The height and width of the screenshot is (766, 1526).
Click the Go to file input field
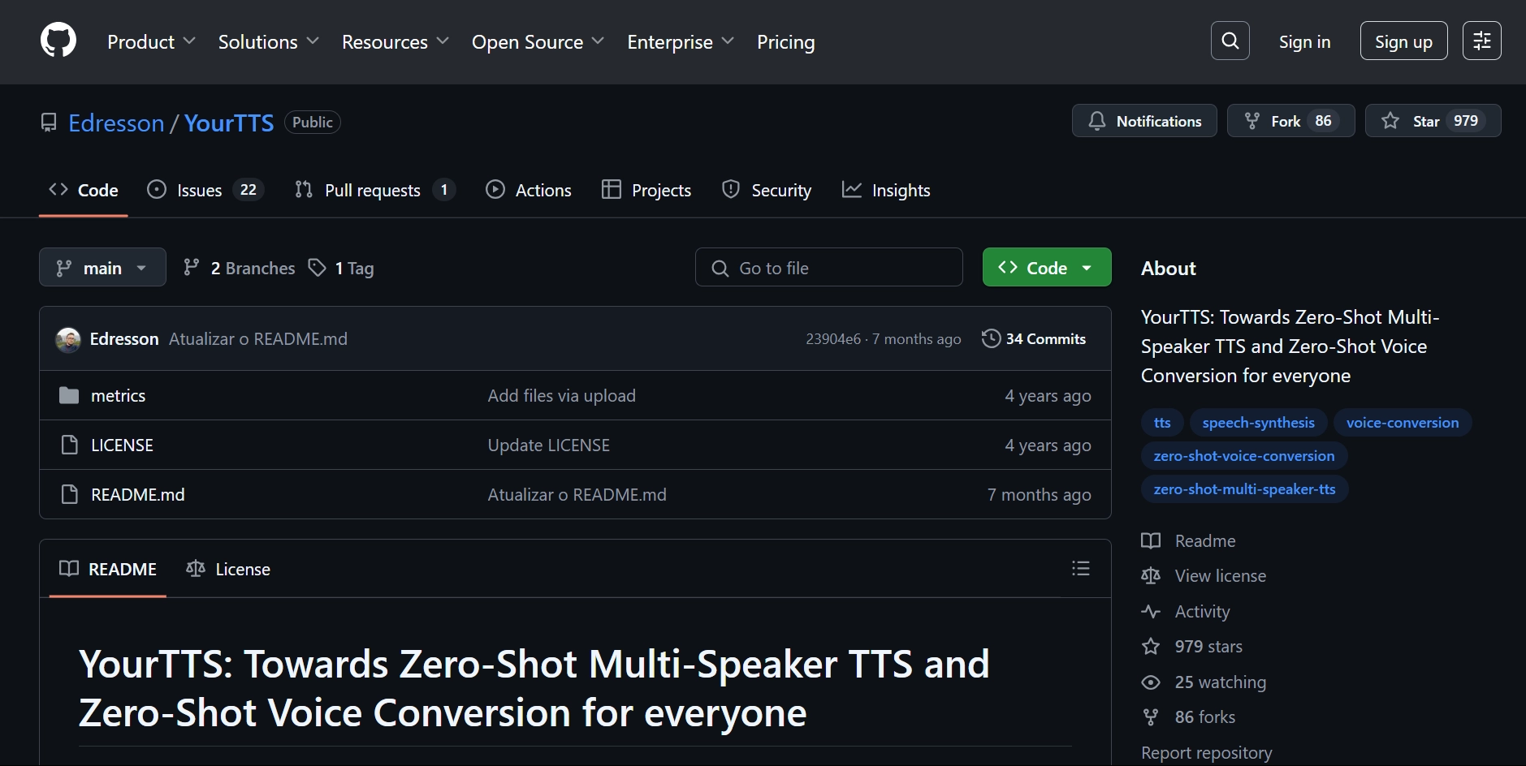pos(828,267)
